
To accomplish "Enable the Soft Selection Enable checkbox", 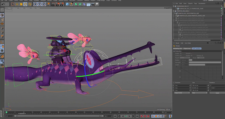I will coord(181,53).
